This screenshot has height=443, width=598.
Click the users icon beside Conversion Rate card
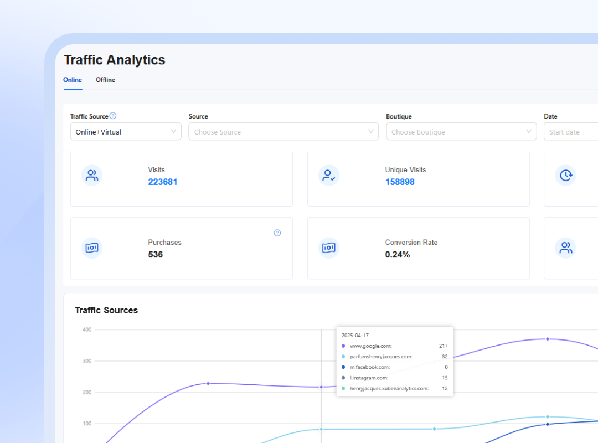[565, 248]
